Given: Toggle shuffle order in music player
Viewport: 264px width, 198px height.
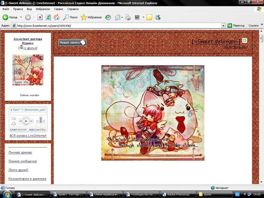Looking at the screenshot, I should coord(14,124).
